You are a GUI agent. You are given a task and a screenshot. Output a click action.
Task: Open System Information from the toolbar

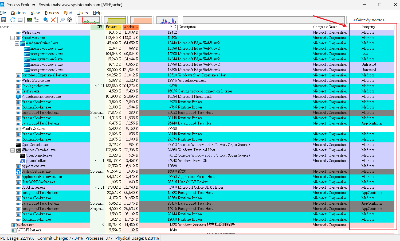pyautogui.click(x=29, y=20)
